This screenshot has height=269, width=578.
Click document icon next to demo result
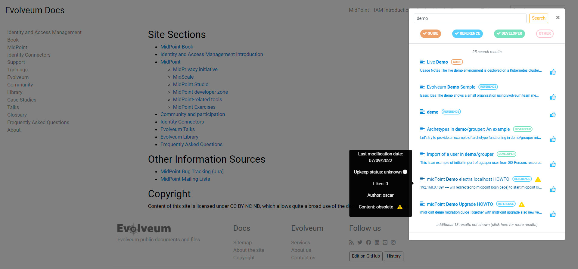(x=422, y=112)
